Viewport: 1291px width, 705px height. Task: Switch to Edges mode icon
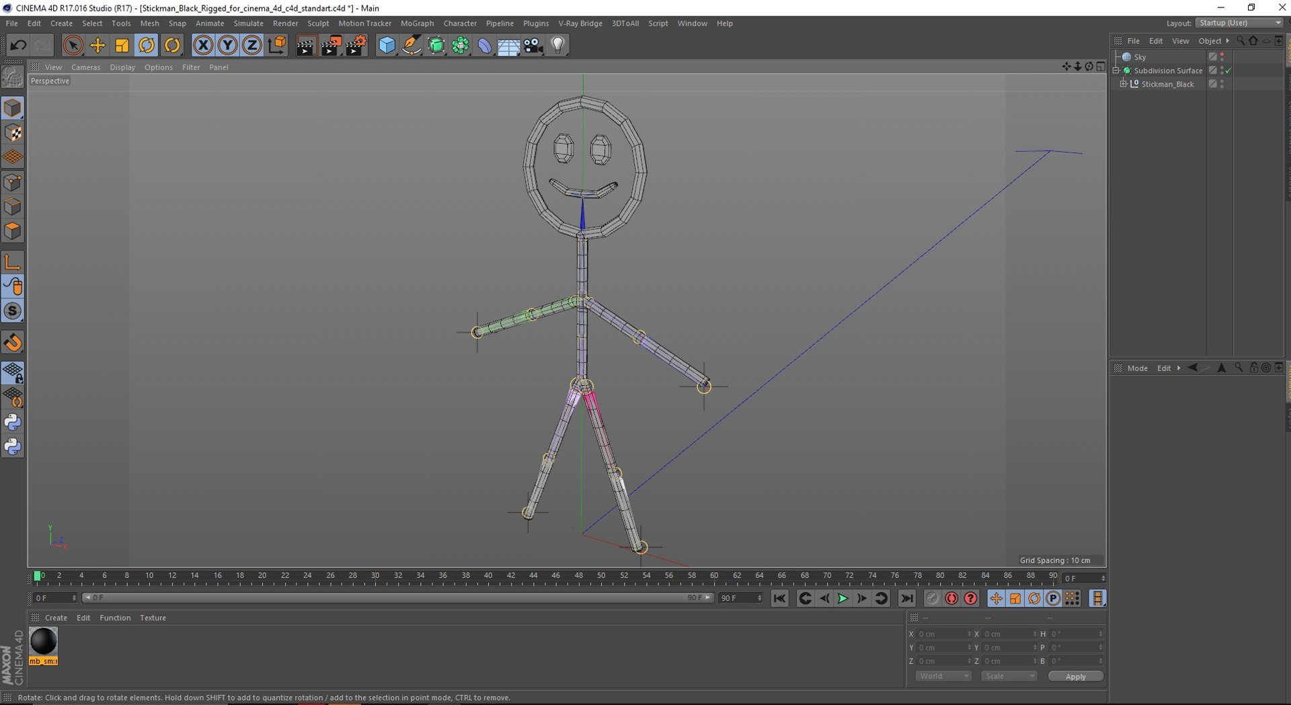(13, 206)
